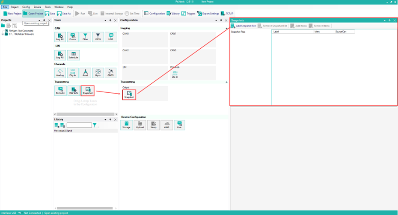Pin the Tools panel with pushpin

(x=110, y=21)
